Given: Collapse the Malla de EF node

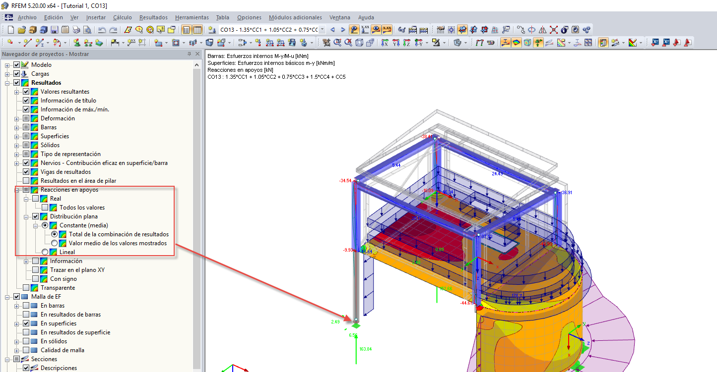Looking at the screenshot, I should click(x=7, y=297).
